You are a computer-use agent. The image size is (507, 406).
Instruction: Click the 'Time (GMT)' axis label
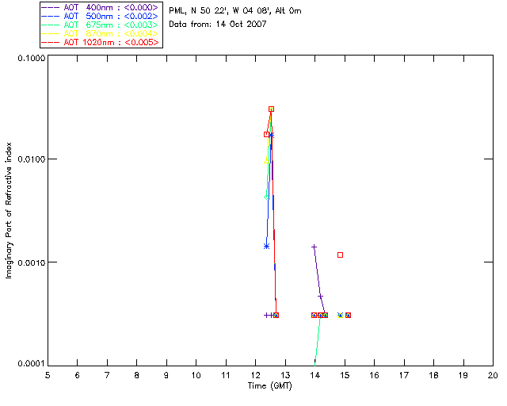tap(270, 386)
